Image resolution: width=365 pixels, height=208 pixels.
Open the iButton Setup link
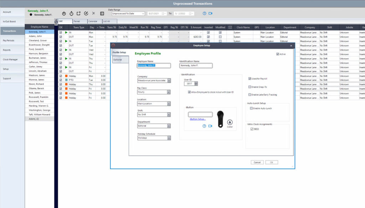click(x=197, y=119)
